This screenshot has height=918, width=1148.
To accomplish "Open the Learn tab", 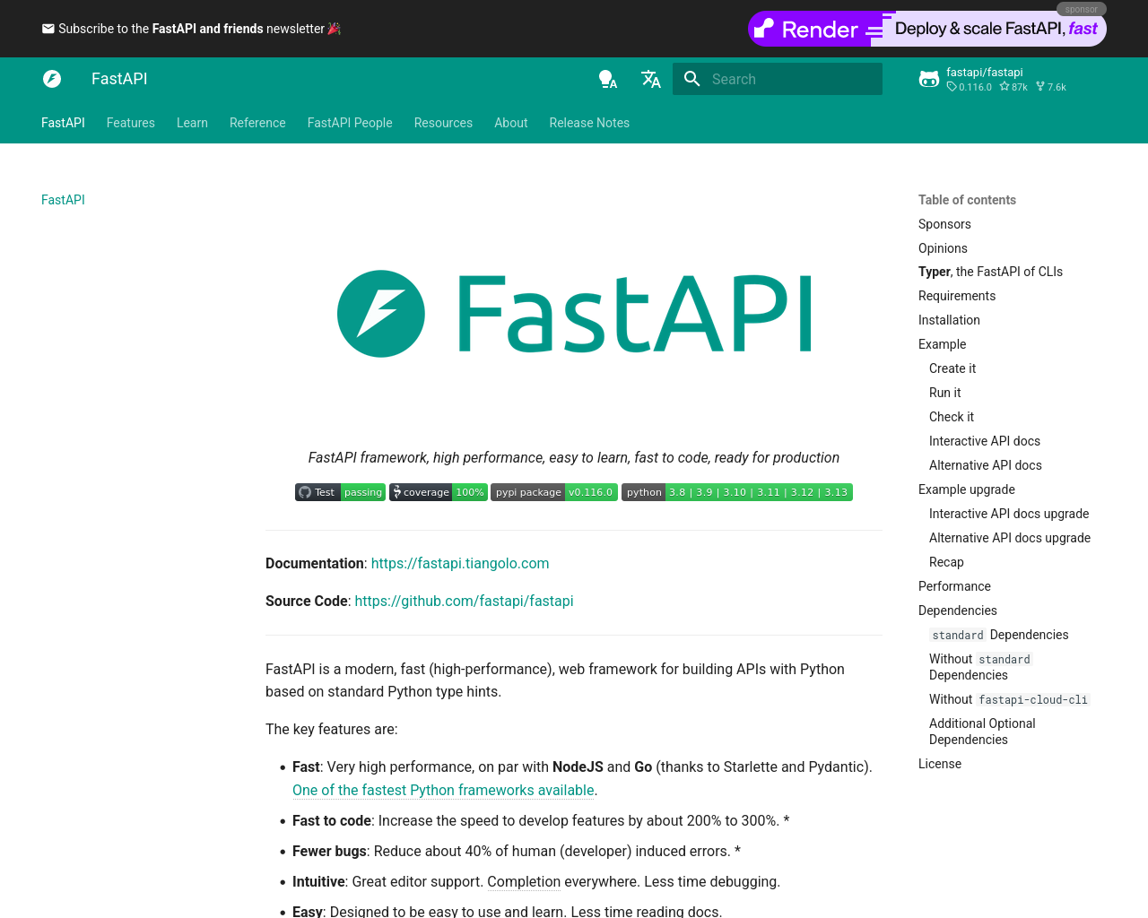I will coord(192,123).
